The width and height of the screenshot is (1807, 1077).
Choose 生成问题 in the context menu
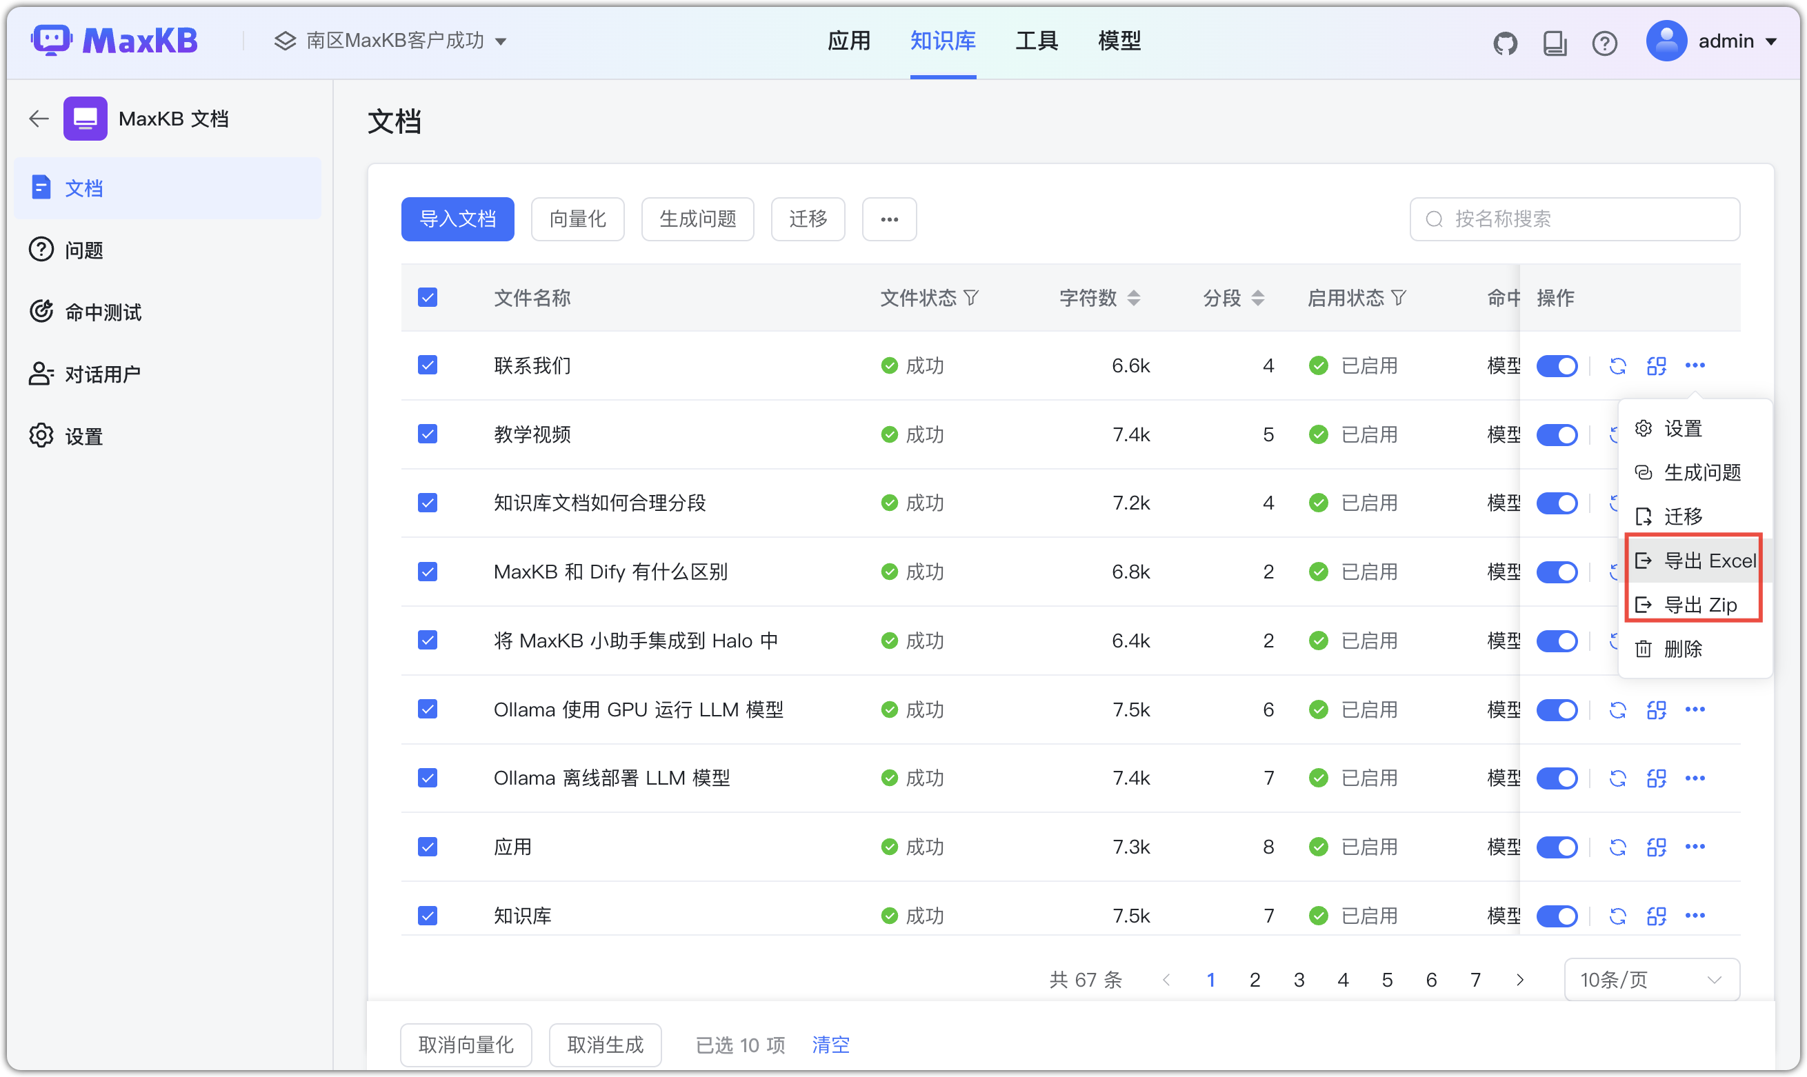point(1695,473)
